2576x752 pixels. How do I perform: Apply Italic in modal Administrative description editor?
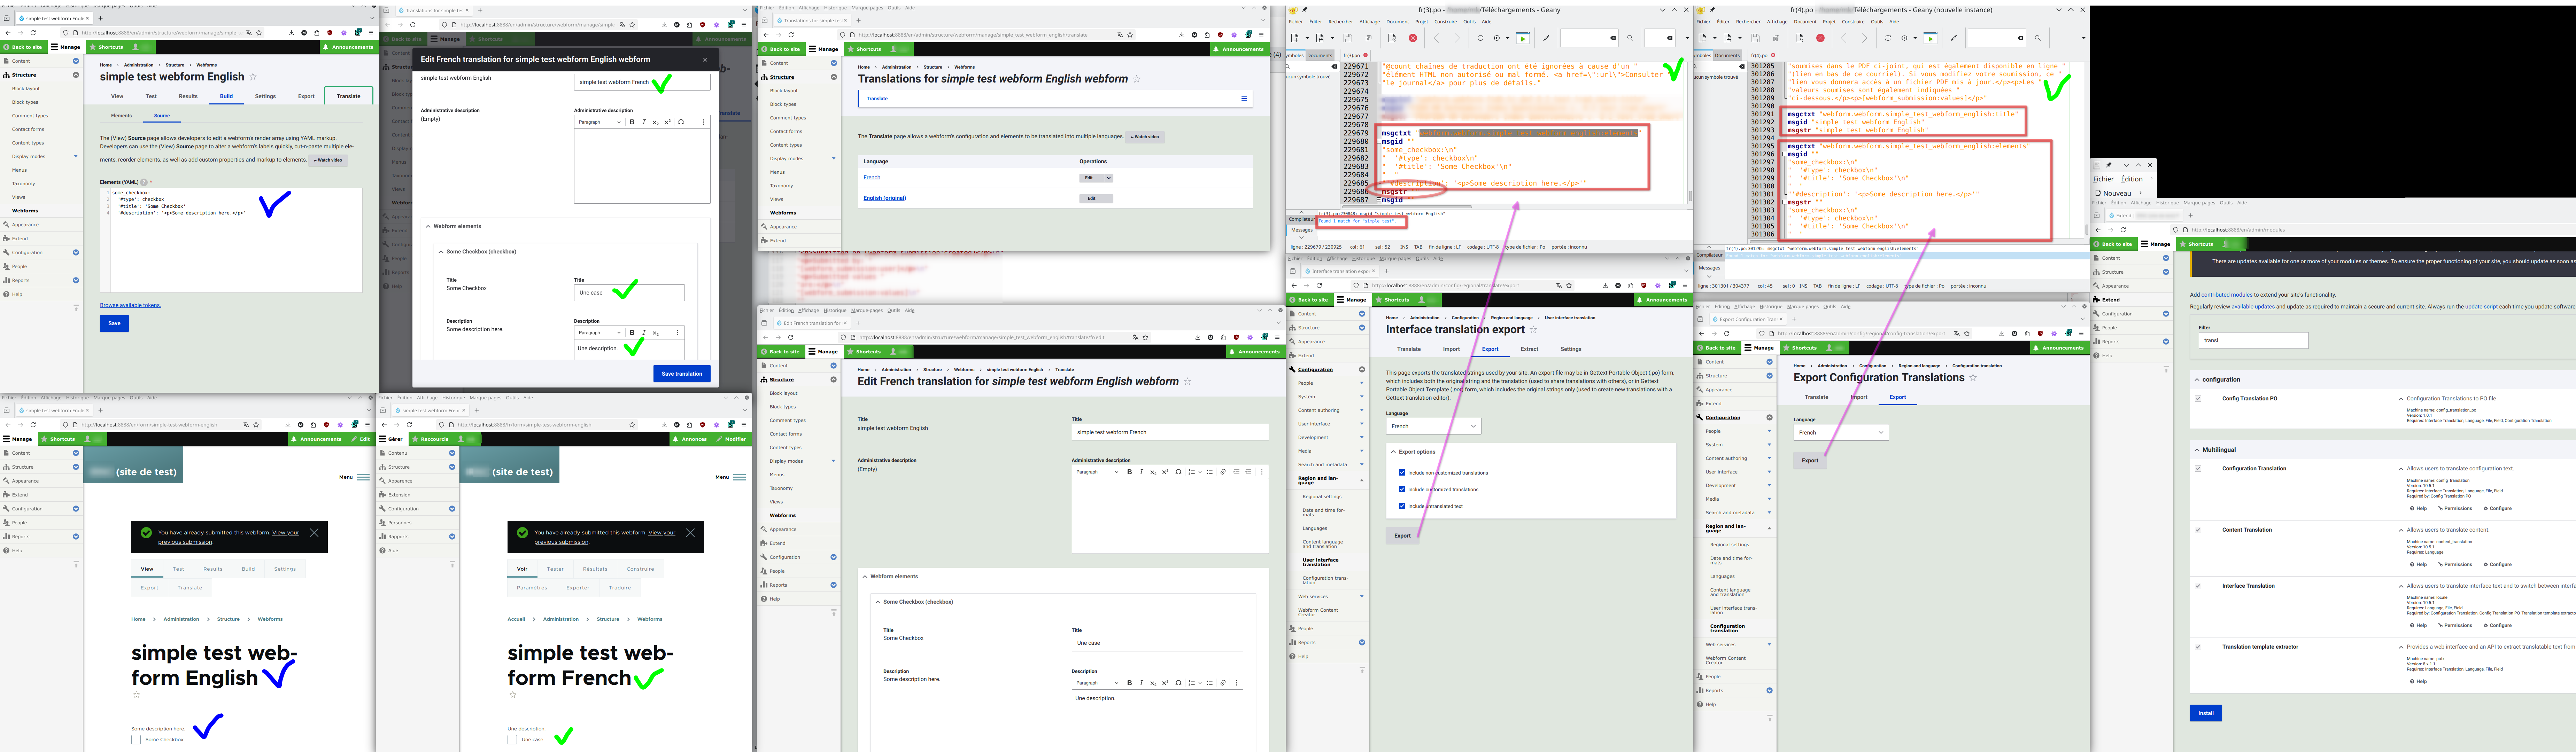point(644,122)
